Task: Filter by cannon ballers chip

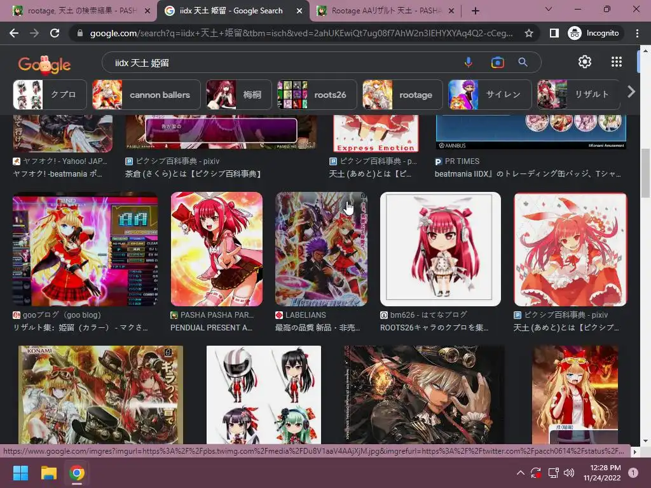Action: 146,95
